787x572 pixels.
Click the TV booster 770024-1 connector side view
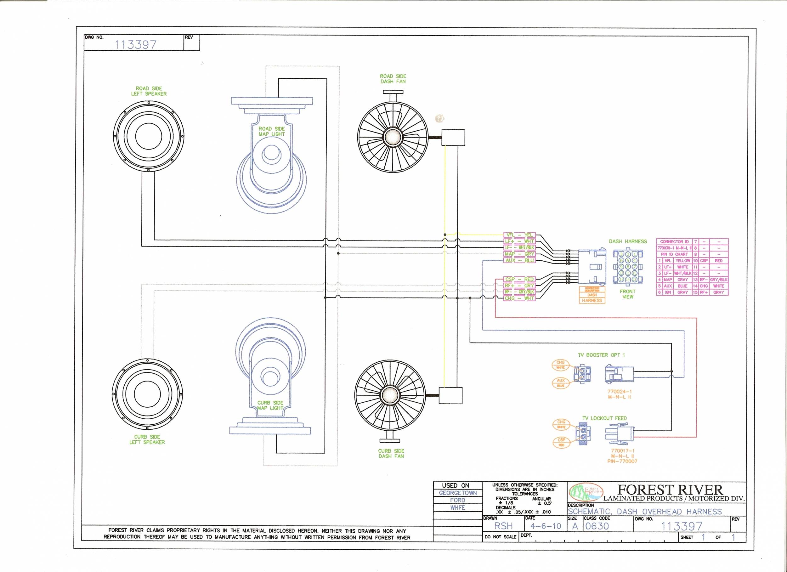click(x=620, y=375)
